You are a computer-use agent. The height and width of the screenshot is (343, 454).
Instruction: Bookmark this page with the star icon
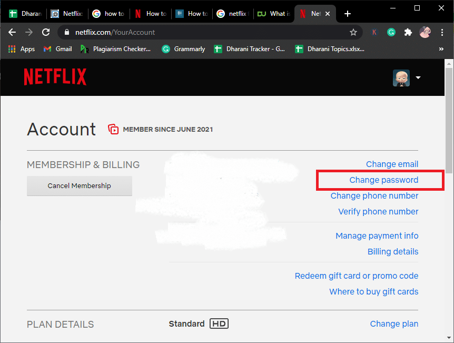click(x=353, y=32)
